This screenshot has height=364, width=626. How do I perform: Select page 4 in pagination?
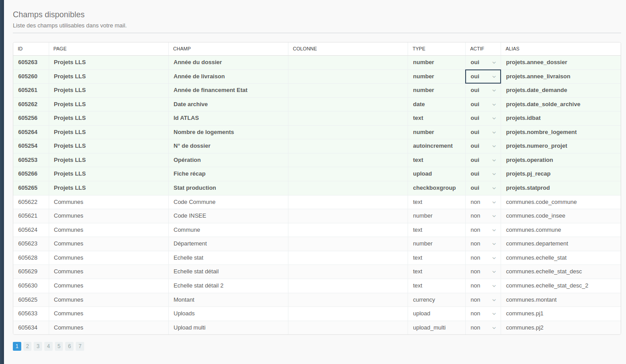coord(48,346)
